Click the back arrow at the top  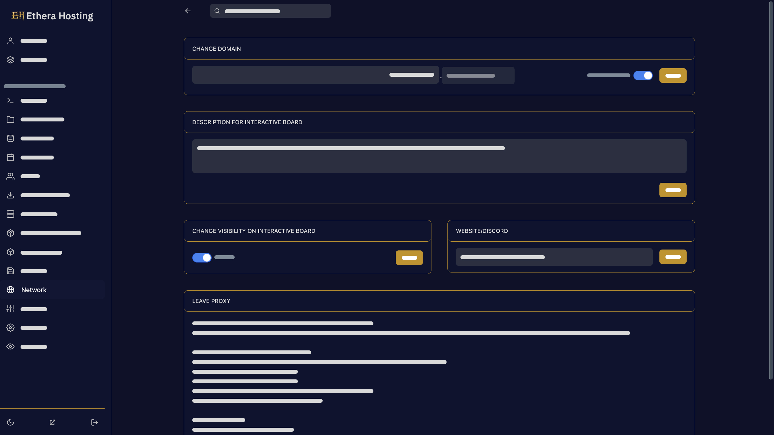point(188,11)
